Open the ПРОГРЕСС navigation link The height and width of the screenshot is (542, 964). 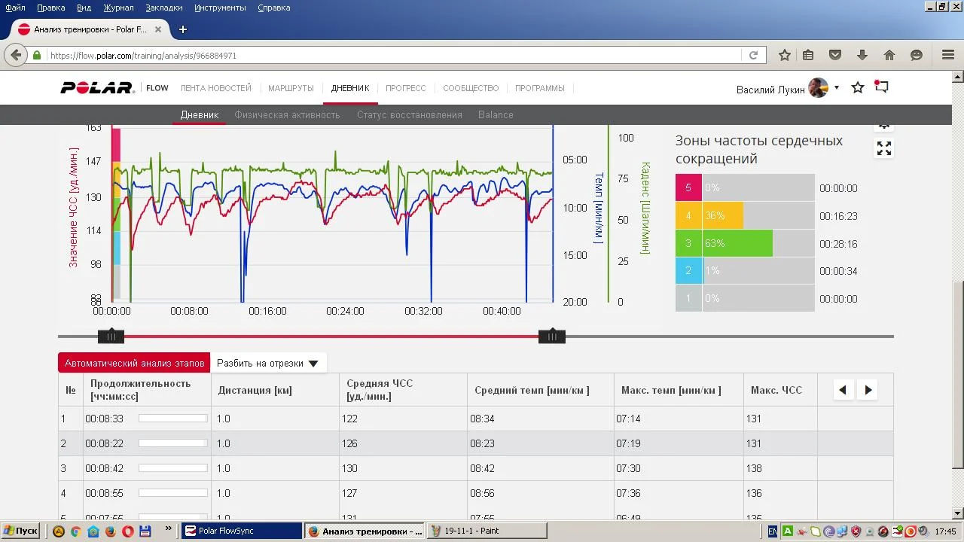pos(406,88)
